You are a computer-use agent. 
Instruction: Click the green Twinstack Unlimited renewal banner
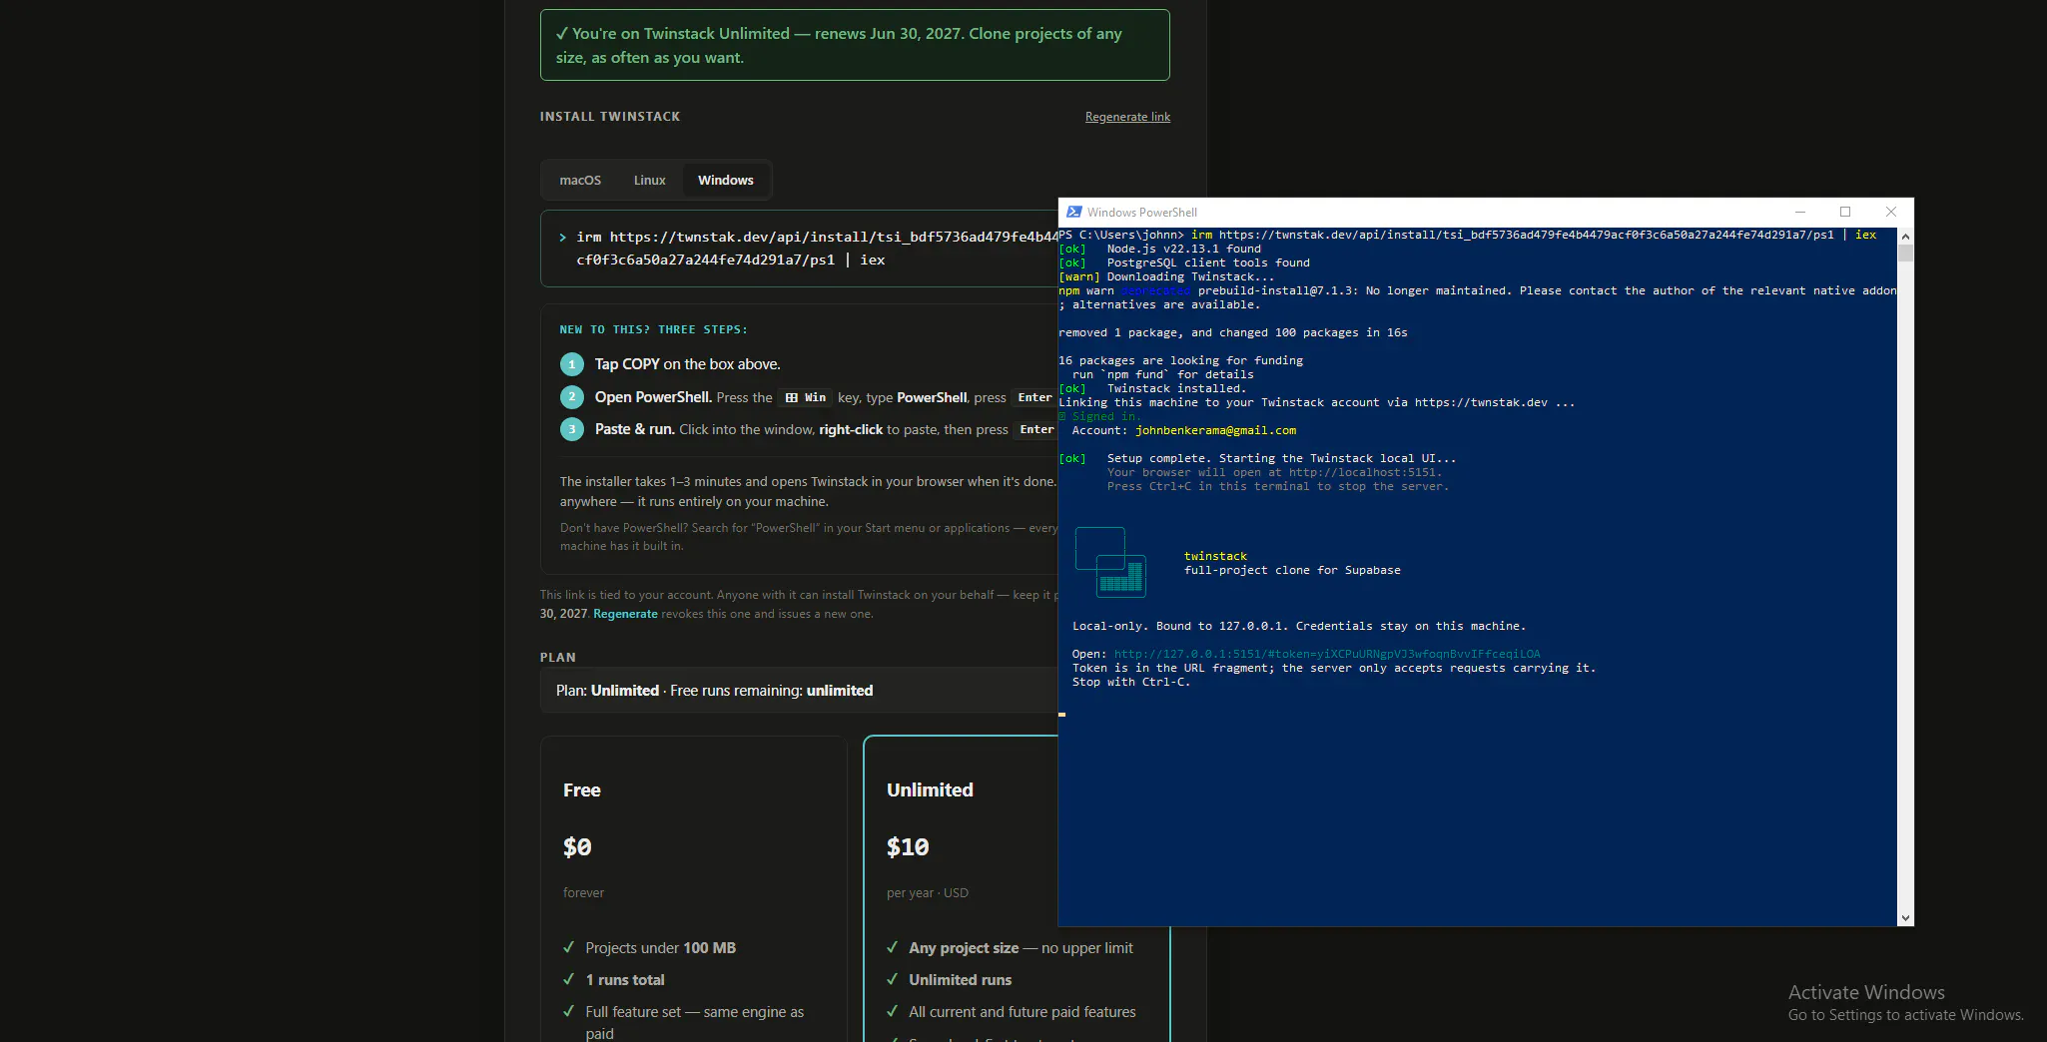[x=855, y=45]
